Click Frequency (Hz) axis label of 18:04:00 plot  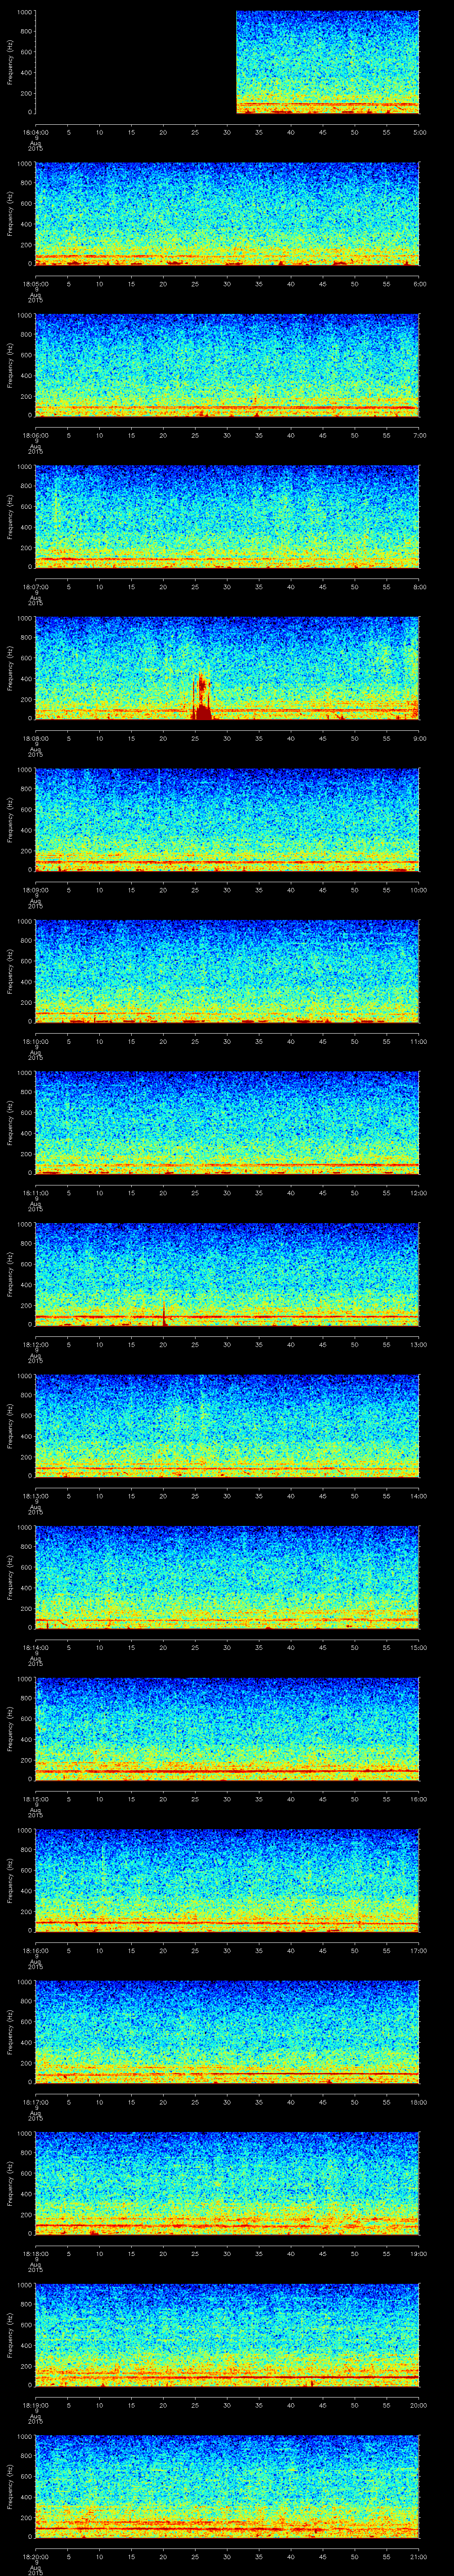(10, 62)
